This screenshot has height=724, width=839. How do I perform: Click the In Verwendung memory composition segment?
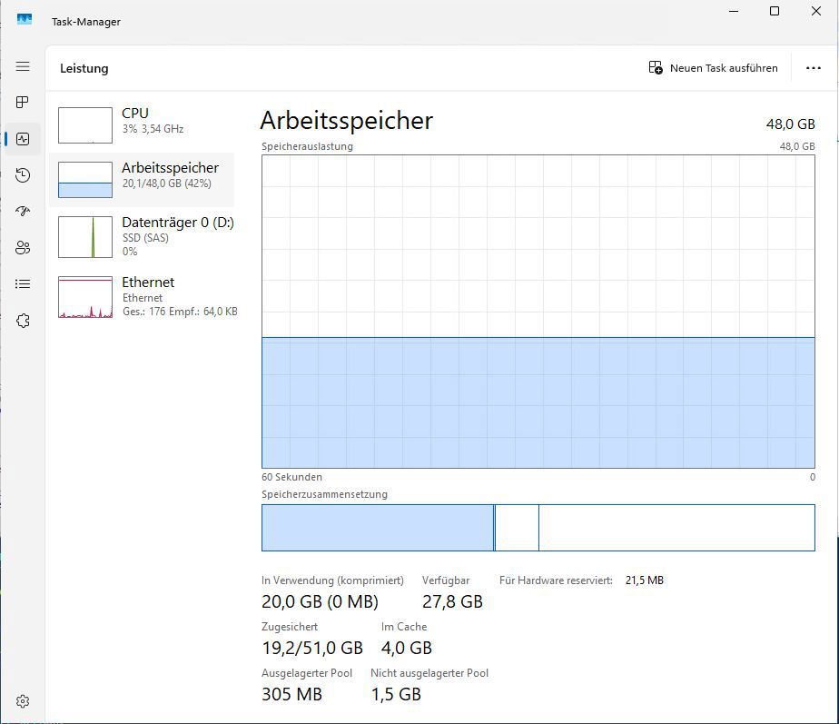coord(377,527)
